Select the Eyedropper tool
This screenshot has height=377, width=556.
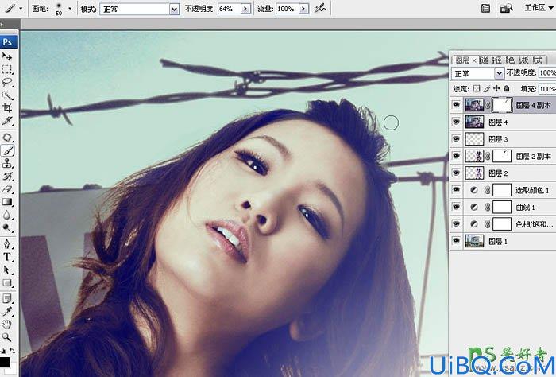(x=6, y=311)
